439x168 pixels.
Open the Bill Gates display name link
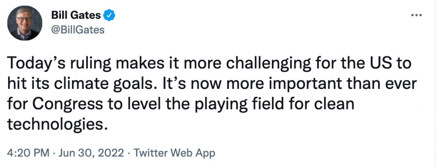[x=76, y=15]
